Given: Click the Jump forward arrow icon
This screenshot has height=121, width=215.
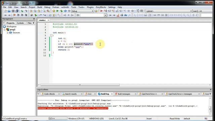Looking at the screenshot, I should click(x=9, y=15).
